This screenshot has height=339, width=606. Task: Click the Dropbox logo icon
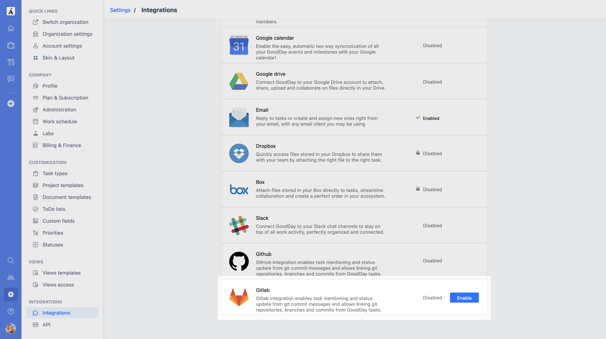pyautogui.click(x=239, y=153)
